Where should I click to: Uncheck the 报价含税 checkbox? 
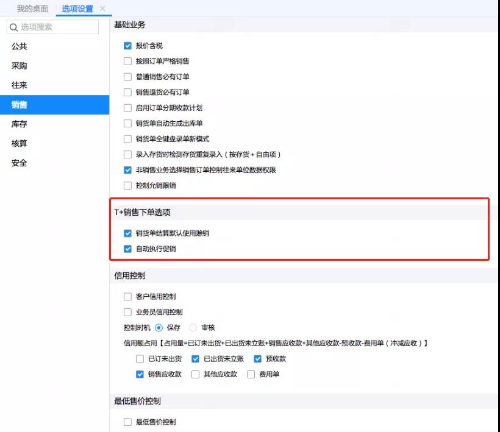(127, 46)
